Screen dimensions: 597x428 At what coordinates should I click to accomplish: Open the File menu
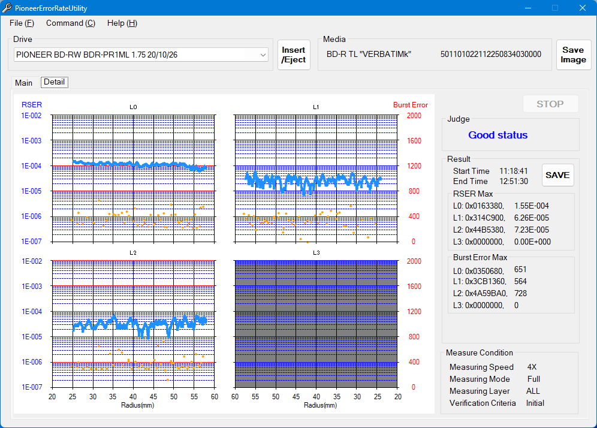pos(22,23)
